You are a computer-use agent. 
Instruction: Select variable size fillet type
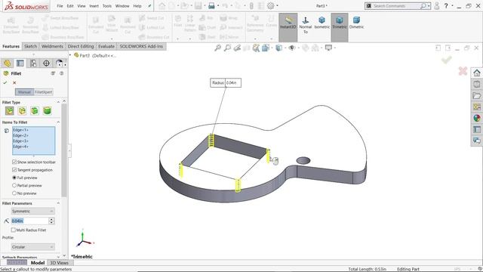(x=22, y=111)
